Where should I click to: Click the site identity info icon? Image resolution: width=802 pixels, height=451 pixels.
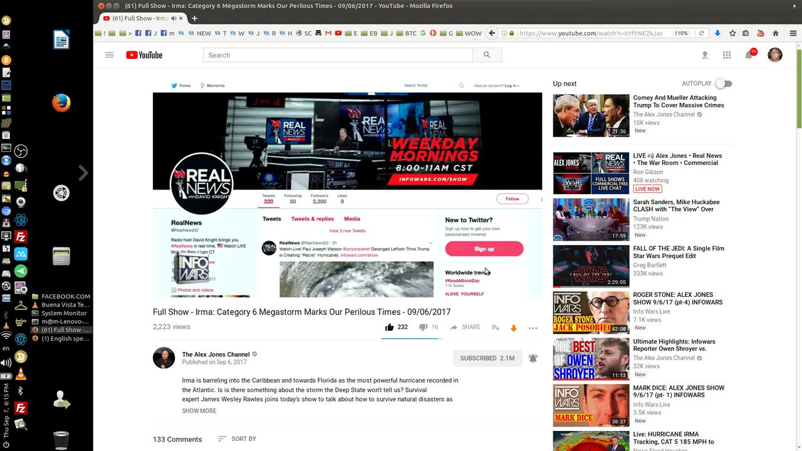504,33
